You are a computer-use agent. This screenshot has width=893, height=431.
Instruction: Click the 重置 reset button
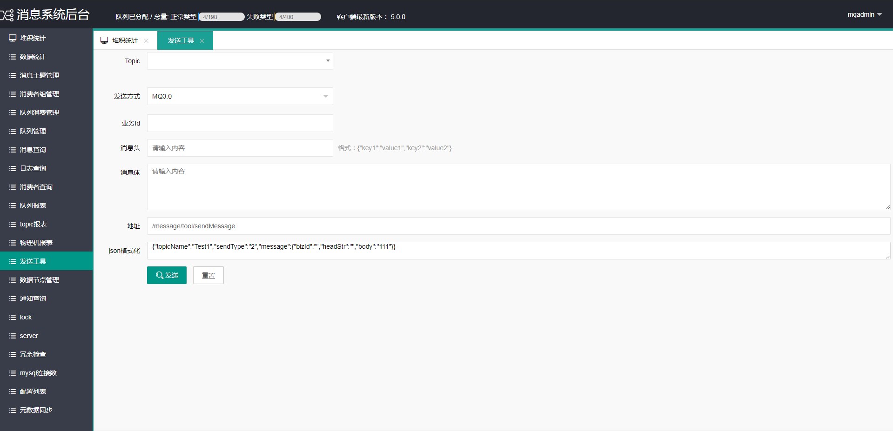pyautogui.click(x=208, y=275)
